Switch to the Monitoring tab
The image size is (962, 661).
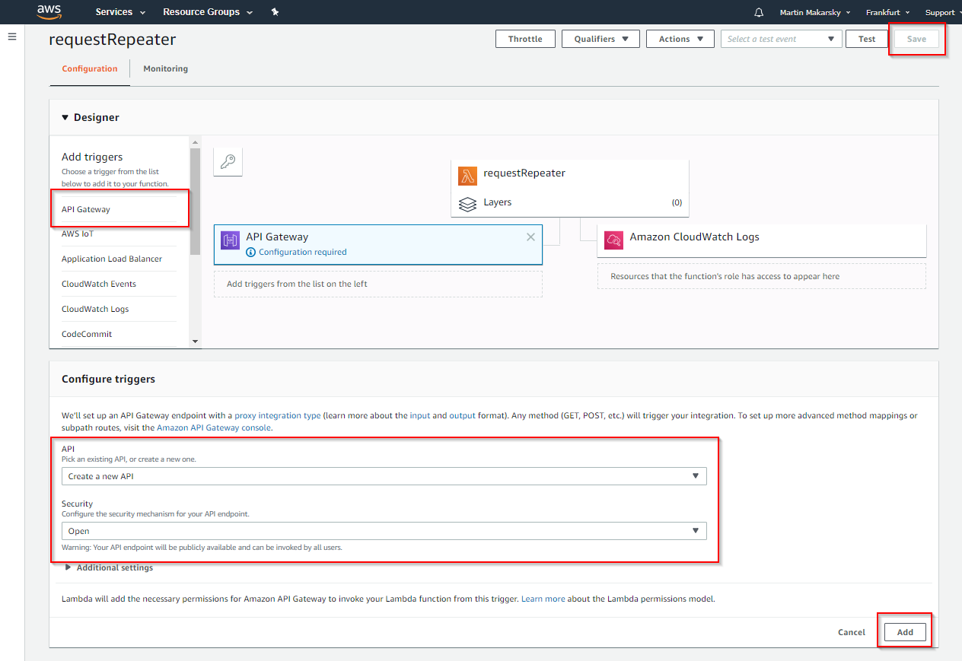pos(165,68)
